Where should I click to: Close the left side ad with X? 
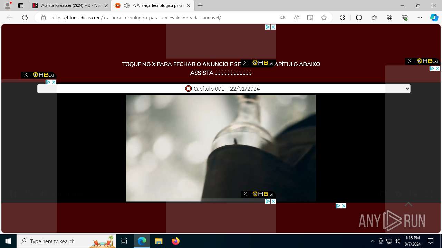54,82
